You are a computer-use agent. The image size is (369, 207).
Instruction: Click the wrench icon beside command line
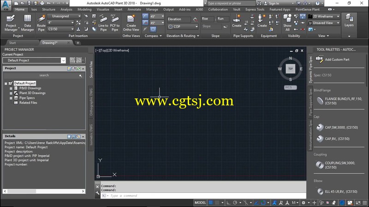click(97, 193)
